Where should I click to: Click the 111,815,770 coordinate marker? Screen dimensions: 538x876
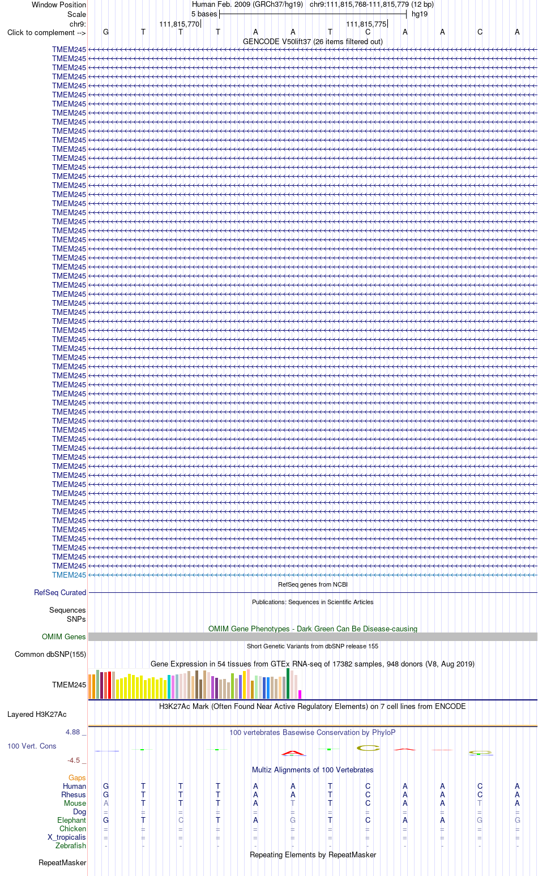click(180, 24)
